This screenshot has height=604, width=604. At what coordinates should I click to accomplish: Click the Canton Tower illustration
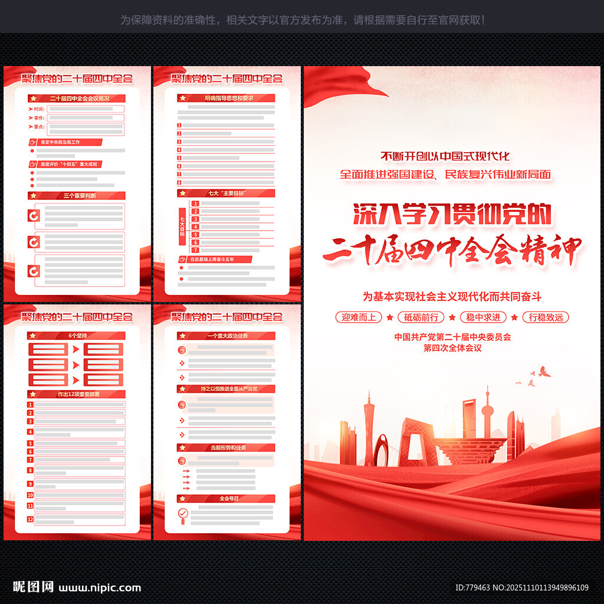point(369,428)
